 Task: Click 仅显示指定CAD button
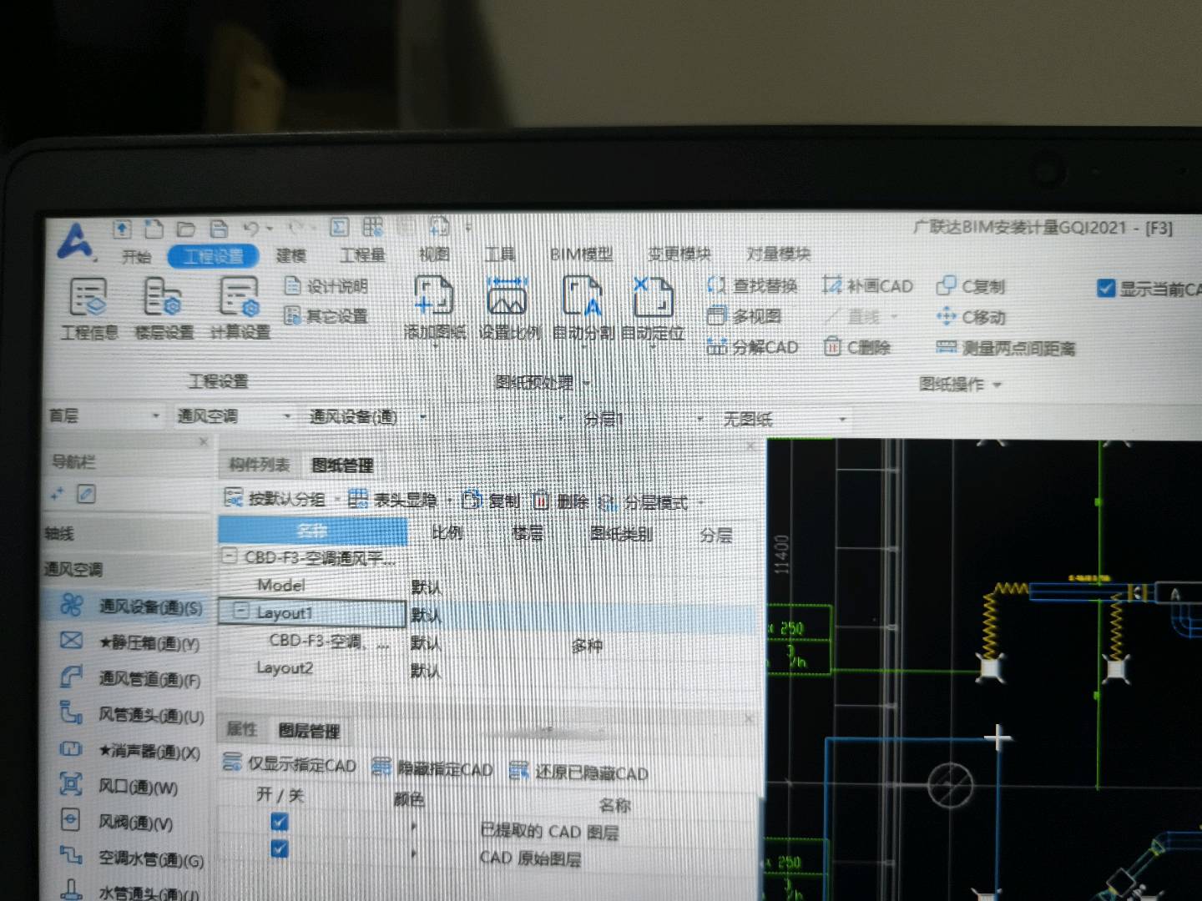[290, 764]
